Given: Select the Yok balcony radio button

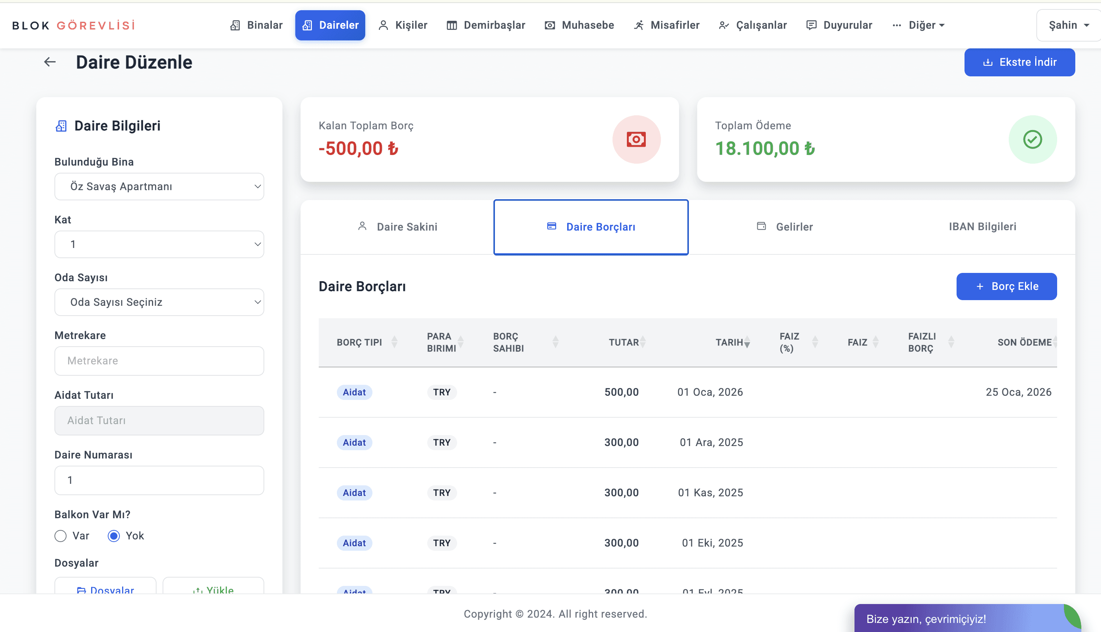Looking at the screenshot, I should tap(114, 536).
